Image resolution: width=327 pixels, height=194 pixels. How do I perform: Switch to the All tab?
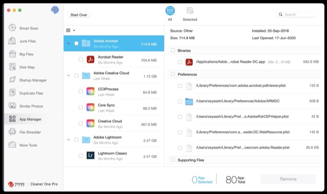[x=170, y=14]
